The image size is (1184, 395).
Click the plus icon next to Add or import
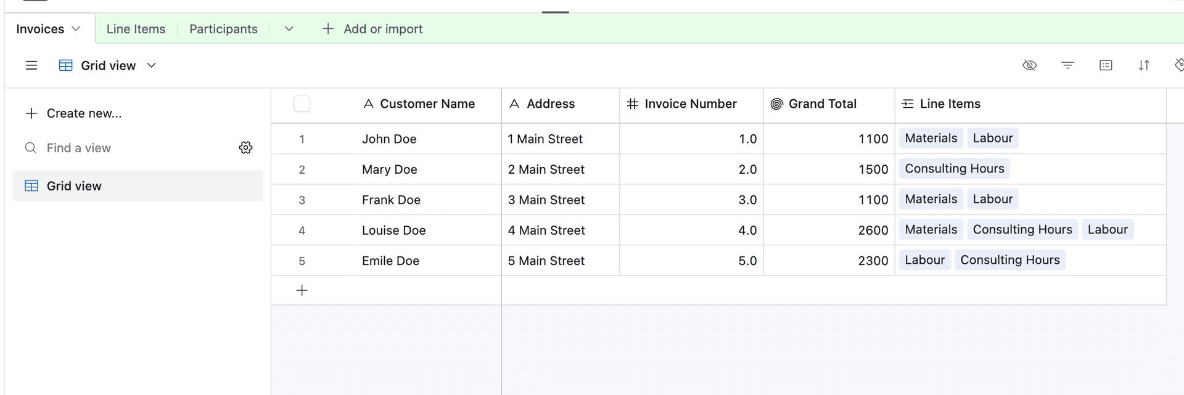328,29
